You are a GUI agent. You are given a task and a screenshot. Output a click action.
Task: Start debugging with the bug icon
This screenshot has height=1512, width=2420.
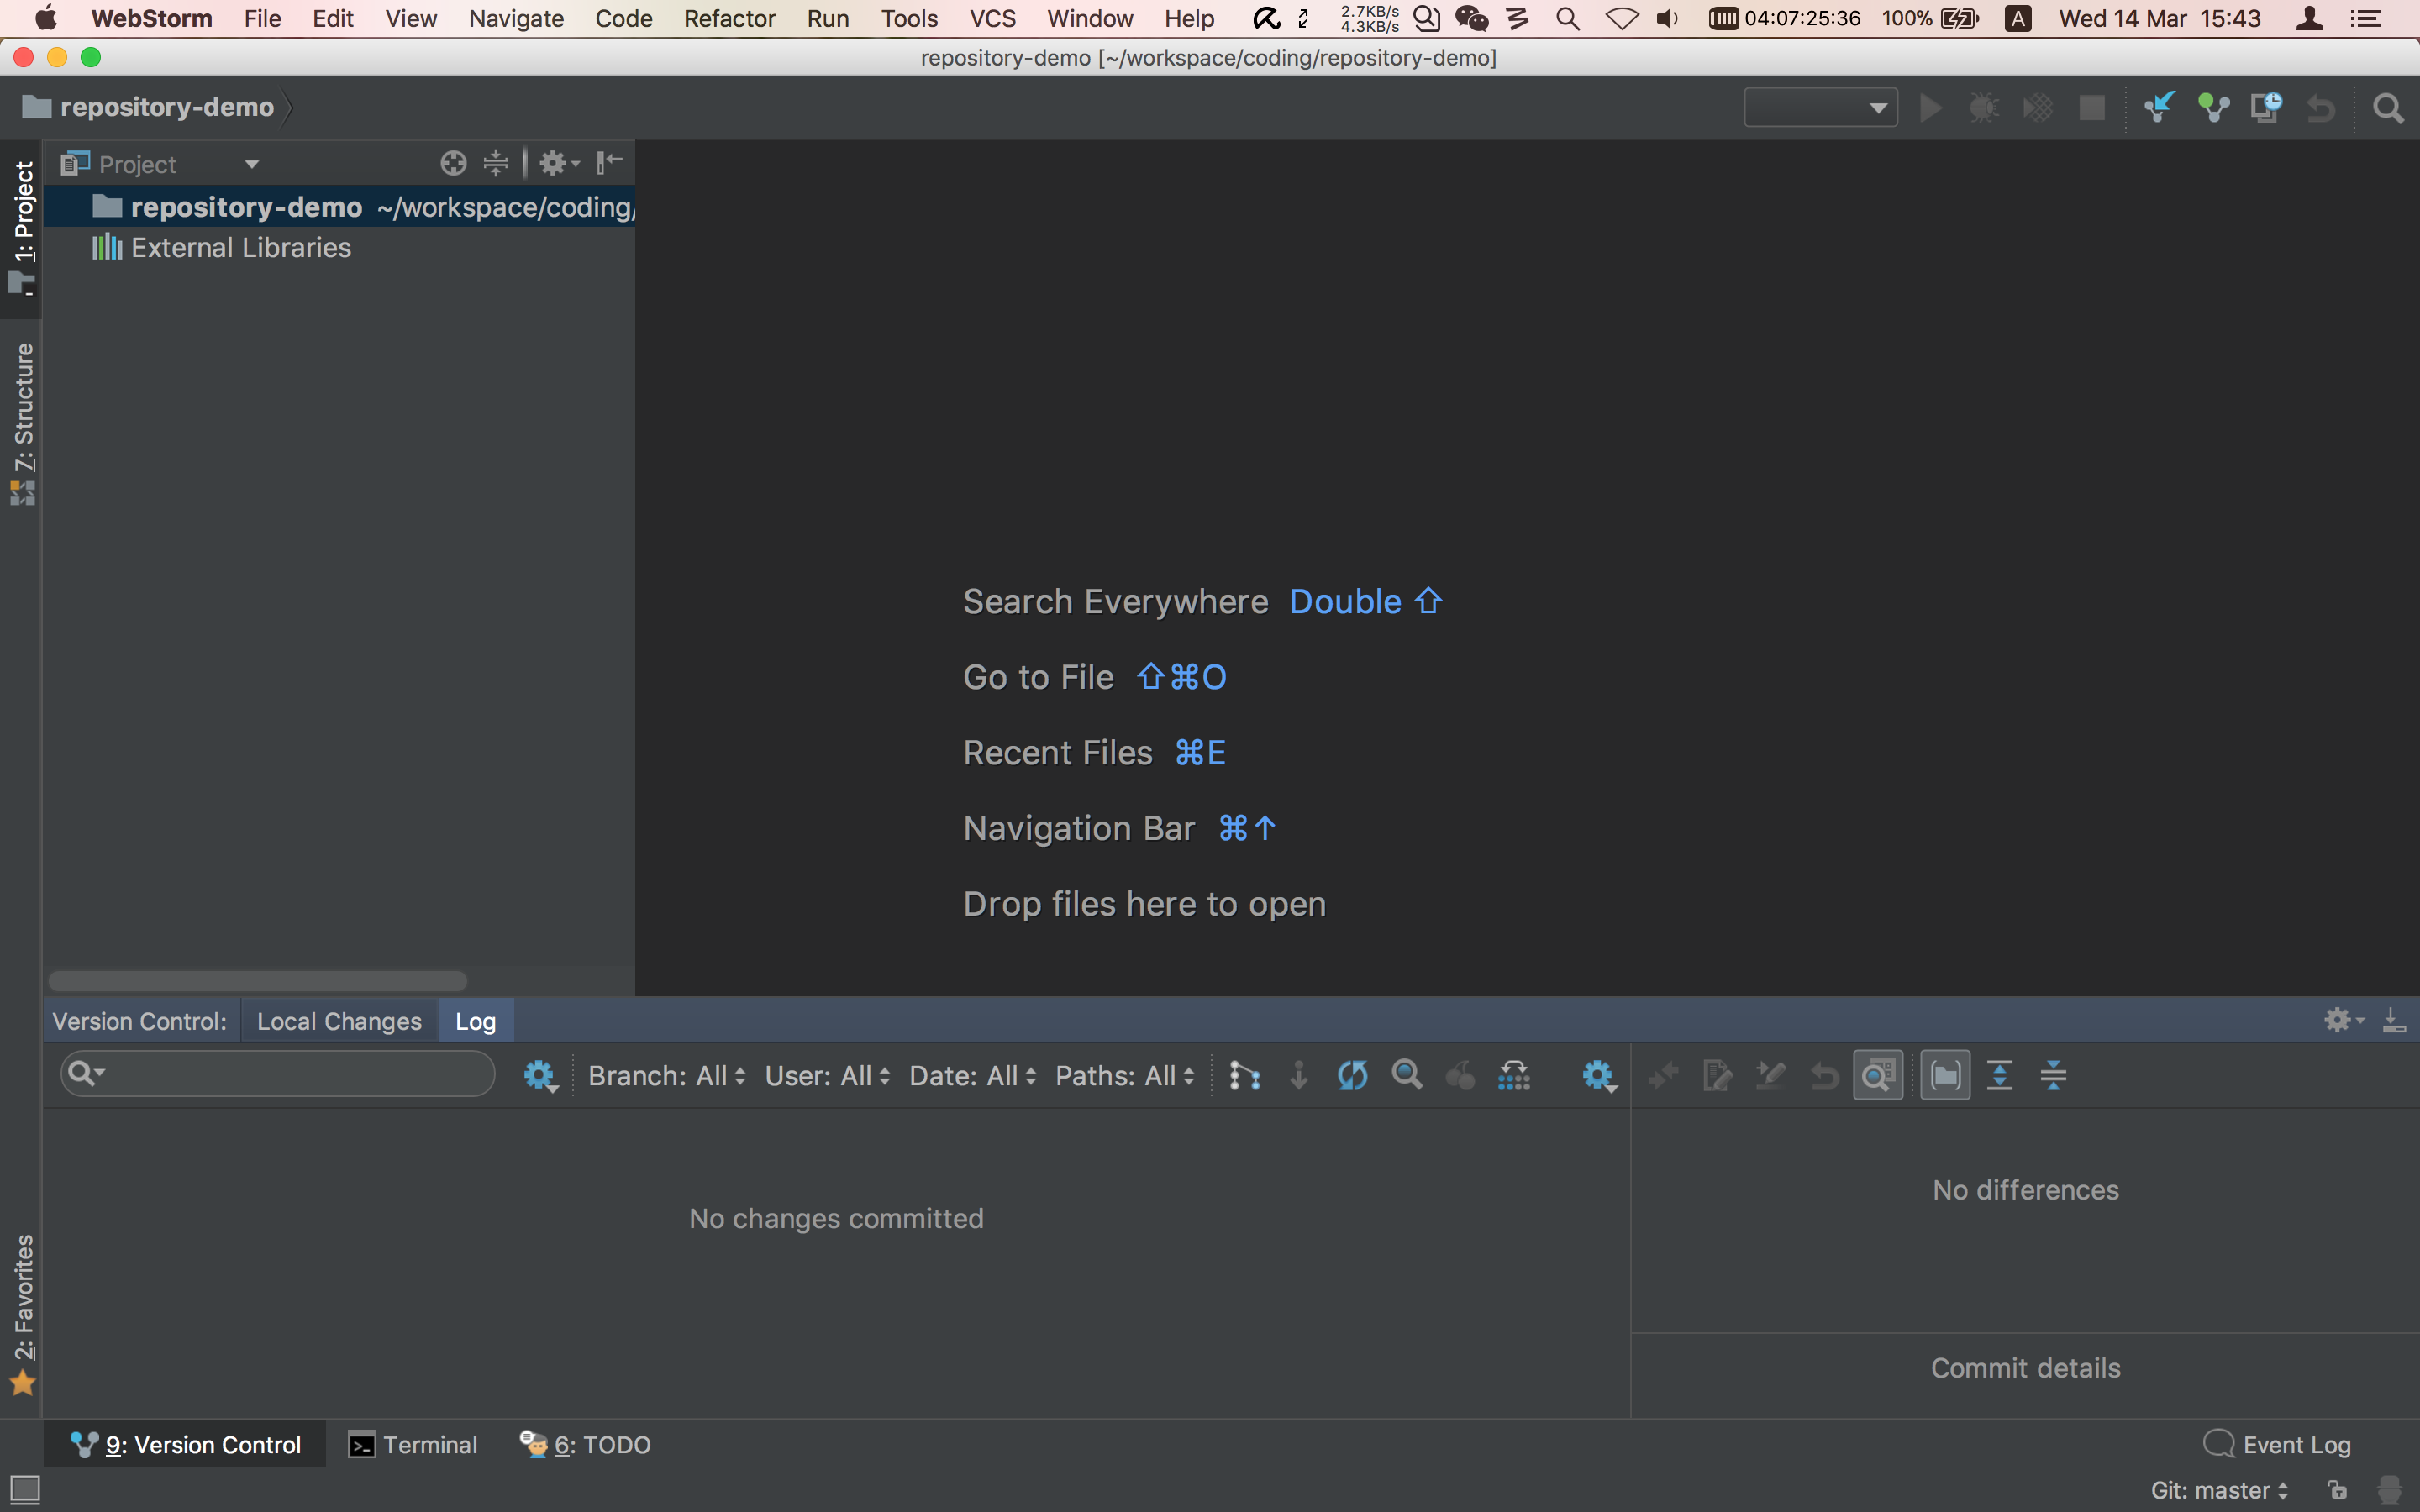coord(1984,107)
